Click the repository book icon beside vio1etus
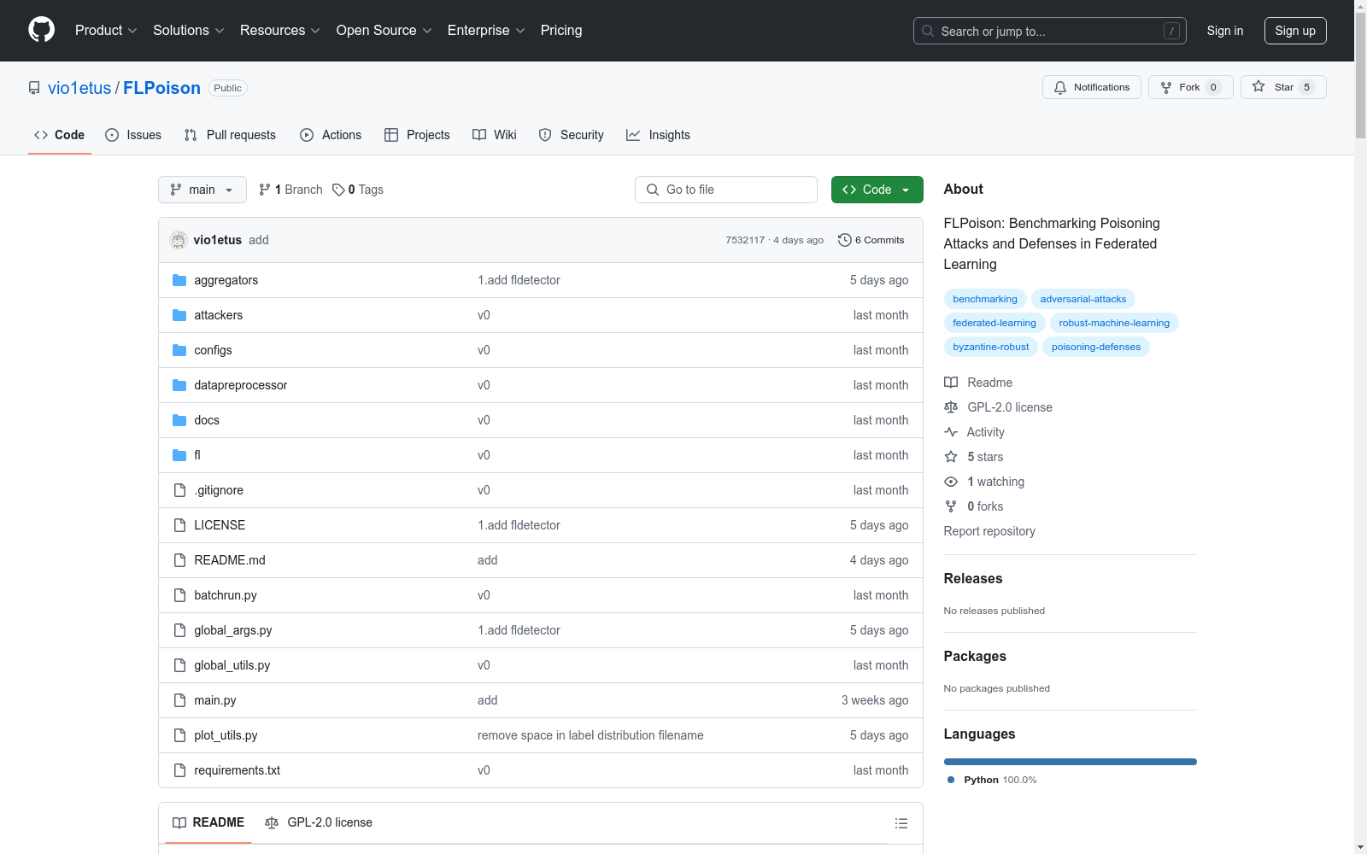The width and height of the screenshot is (1367, 854). point(34,88)
